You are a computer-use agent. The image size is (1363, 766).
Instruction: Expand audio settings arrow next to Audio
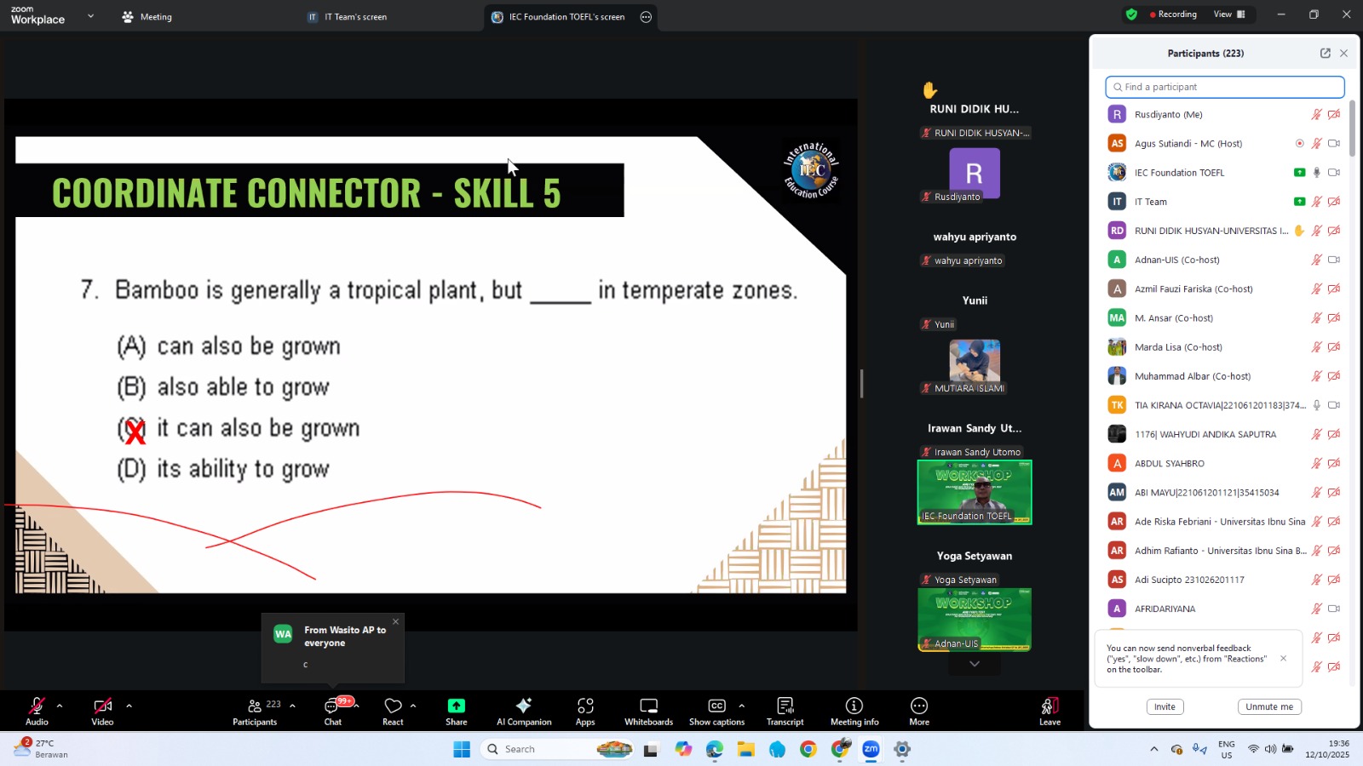60,706
